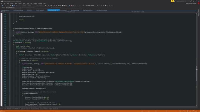Image resolution: width=200 pixels, height=112 pixels.
Task: Open the Build menu
Action: [x=16, y=3]
